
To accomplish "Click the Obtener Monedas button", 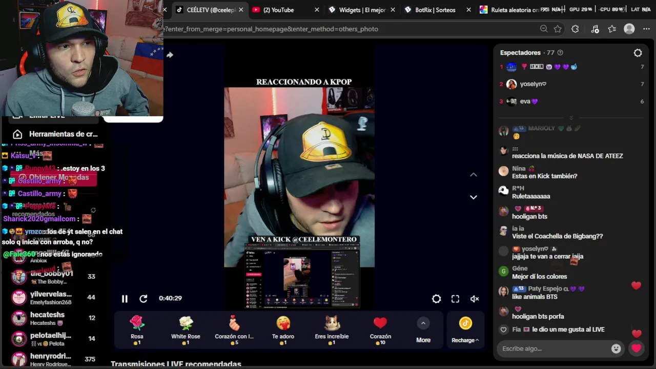I will tap(54, 177).
